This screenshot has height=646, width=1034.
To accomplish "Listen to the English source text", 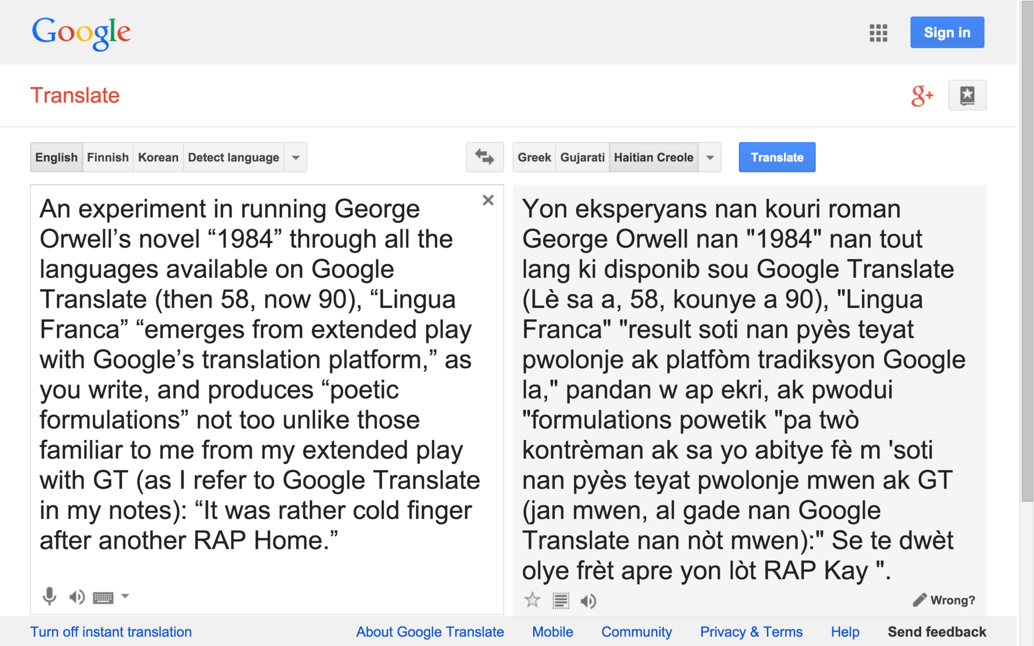I will pos(76,596).
